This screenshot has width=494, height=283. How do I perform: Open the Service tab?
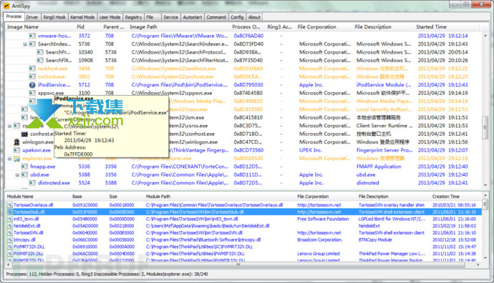[171, 17]
